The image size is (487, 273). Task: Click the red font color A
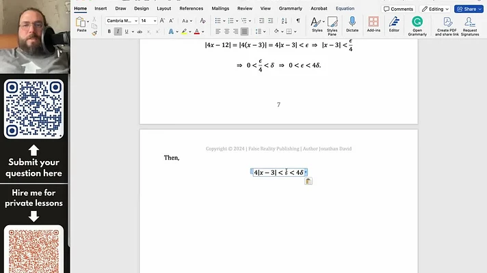(196, 31)
